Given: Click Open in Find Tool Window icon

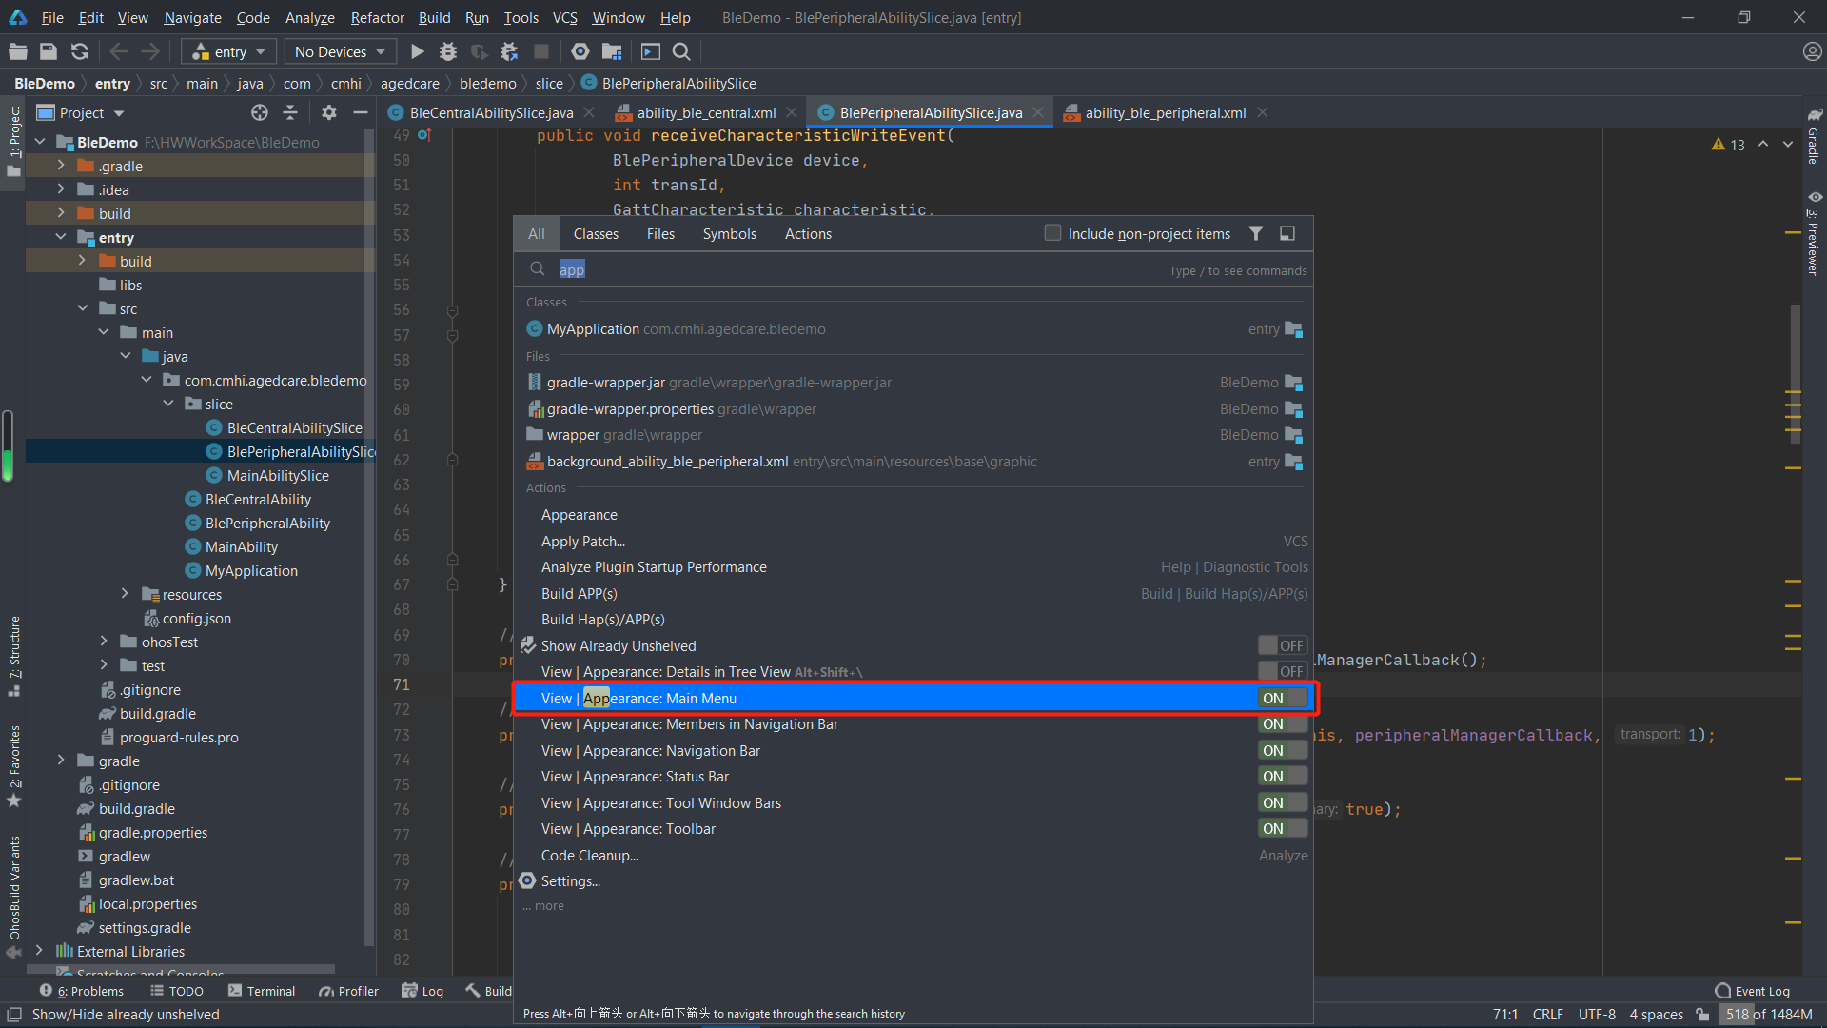Looking at the screenshot, I should point(1287,233).
